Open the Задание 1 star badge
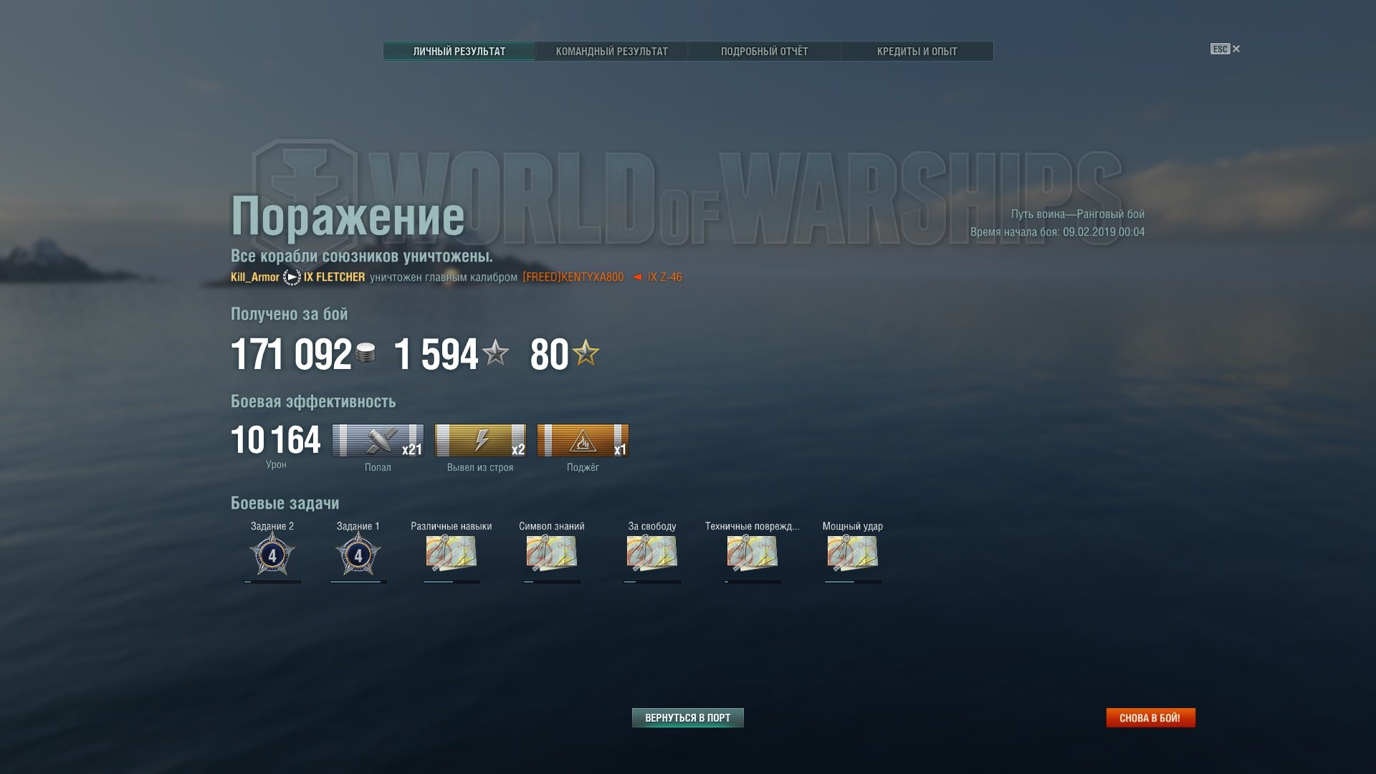The height and width of the screenshot is (774, 1376). 358,554
